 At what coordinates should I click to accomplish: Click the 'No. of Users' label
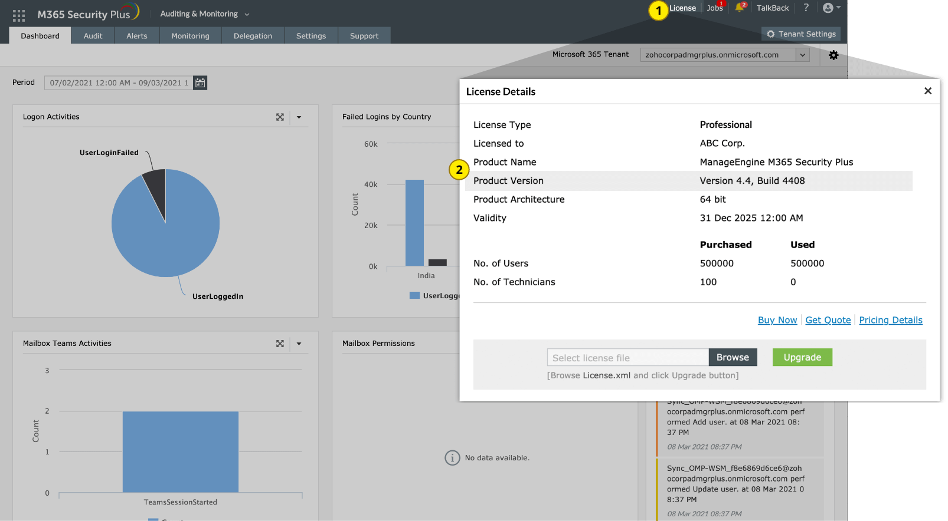[x=501, y=263]
